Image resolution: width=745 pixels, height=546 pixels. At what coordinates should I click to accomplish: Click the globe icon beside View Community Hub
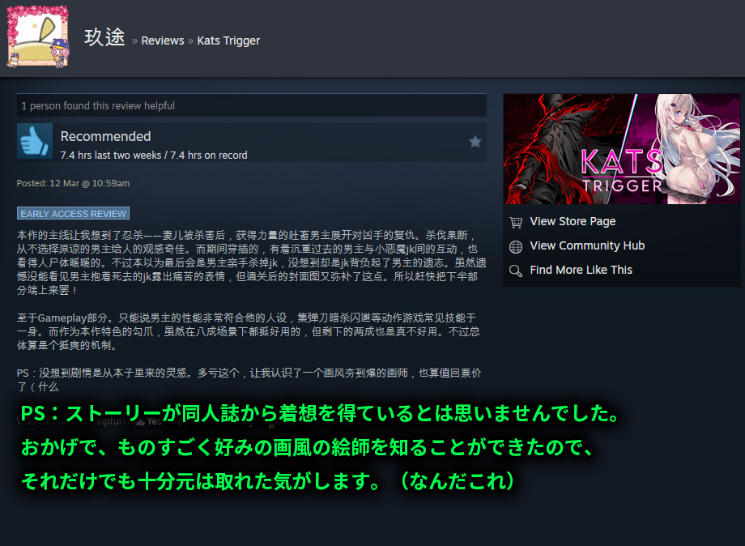tap(516, 245)
